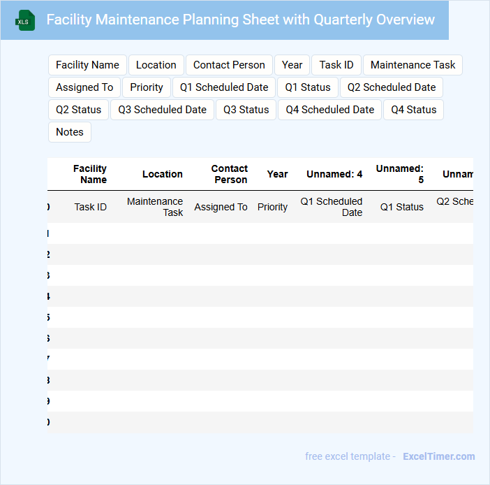Select the Task ID tag

tap(336, 65)
